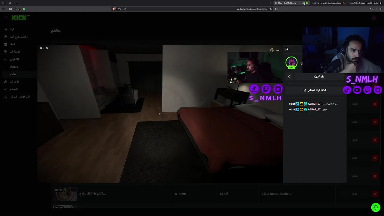Image resolution: width=384 pixels, height=216 pixels.
Task: Click the trophy icon beside الإنجازات
Action: point(5,52)
